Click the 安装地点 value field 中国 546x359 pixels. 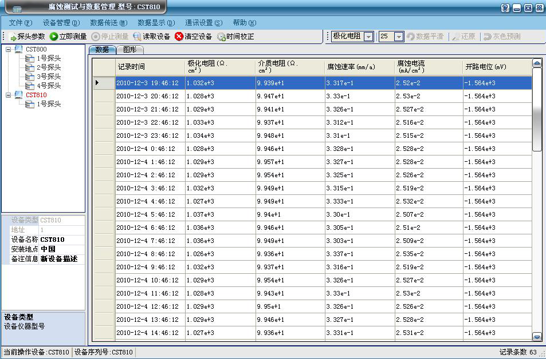tap(62, 249)
